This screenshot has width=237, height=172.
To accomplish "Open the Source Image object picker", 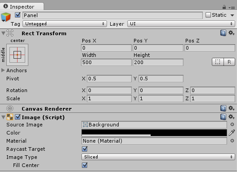I will pos(232,125).
